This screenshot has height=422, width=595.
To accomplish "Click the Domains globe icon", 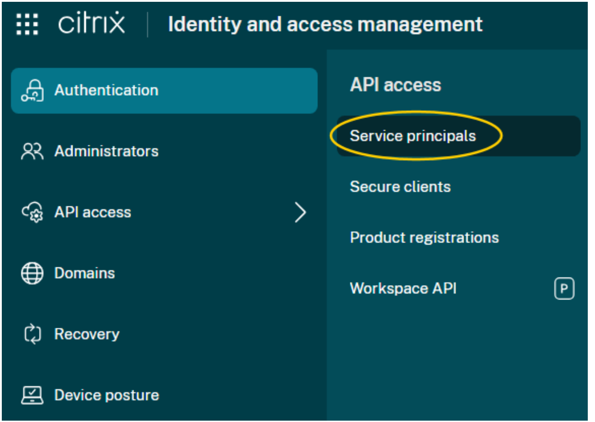I will coord(32,273).
